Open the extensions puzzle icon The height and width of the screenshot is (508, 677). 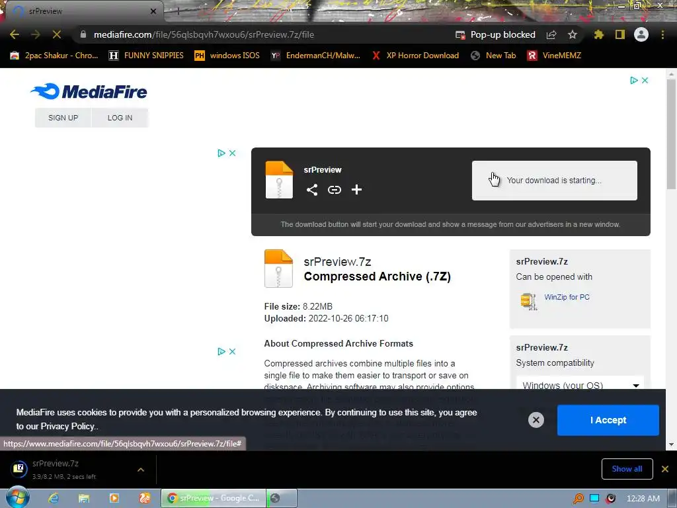pyautogui.click(x=599, y=34)
